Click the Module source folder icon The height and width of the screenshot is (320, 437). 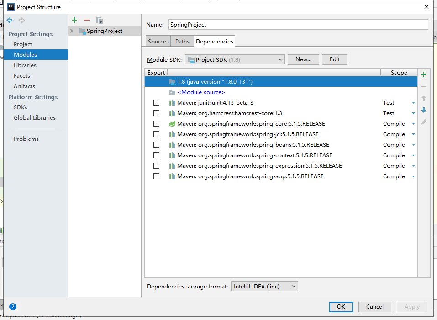coord(172,92)
